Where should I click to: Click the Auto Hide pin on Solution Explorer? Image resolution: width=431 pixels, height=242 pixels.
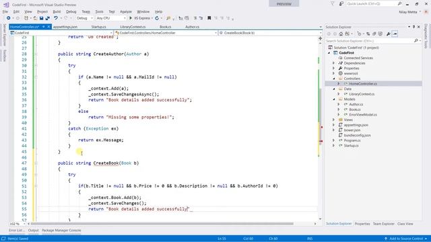413,27
